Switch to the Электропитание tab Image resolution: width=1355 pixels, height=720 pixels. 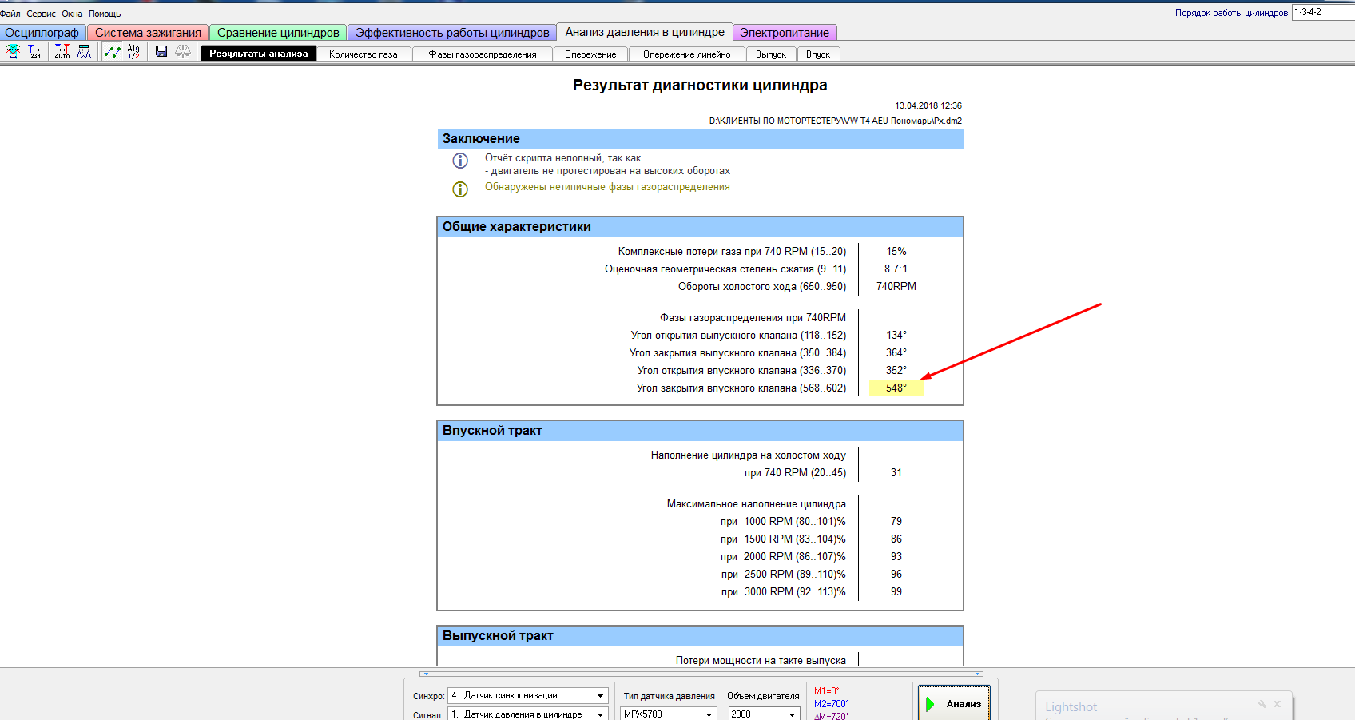point(785,33)
